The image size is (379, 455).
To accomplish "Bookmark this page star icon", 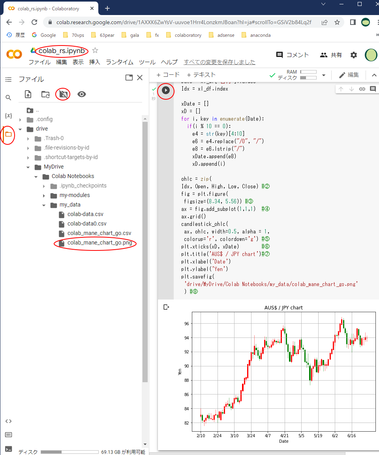I will 337,22.
